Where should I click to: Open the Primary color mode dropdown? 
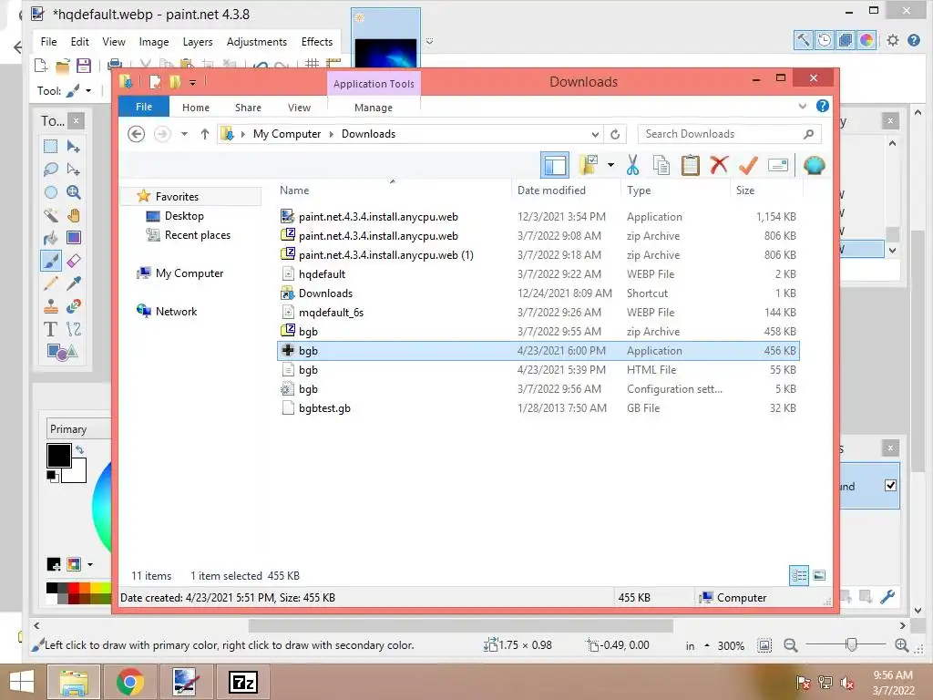click(x=78, y=429)
